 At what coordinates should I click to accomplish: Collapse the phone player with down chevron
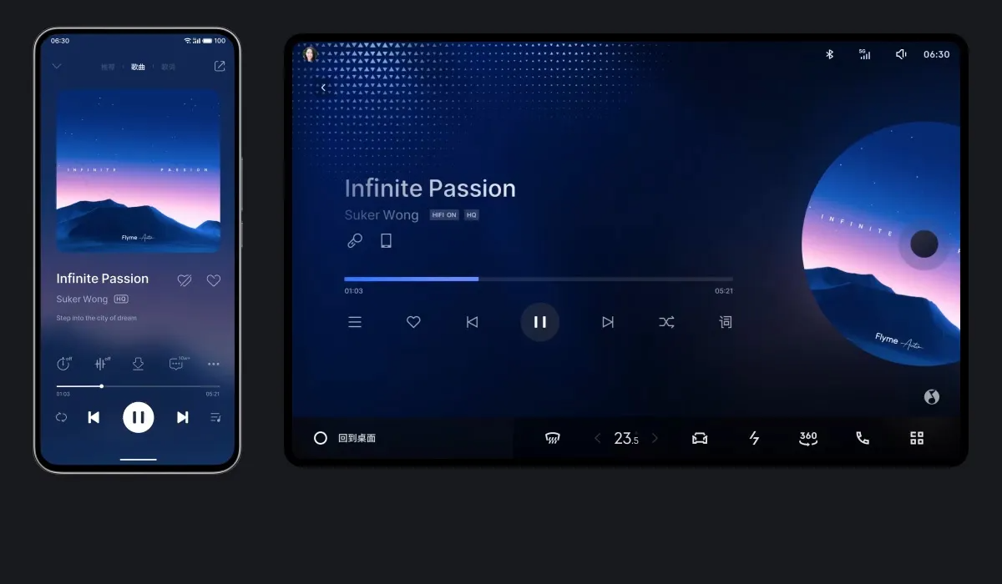pos(57,66)
